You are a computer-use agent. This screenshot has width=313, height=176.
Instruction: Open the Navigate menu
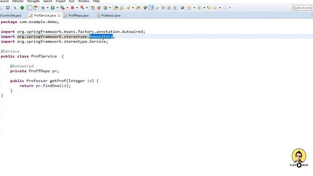pyautogui.click(x=33, y=1)
